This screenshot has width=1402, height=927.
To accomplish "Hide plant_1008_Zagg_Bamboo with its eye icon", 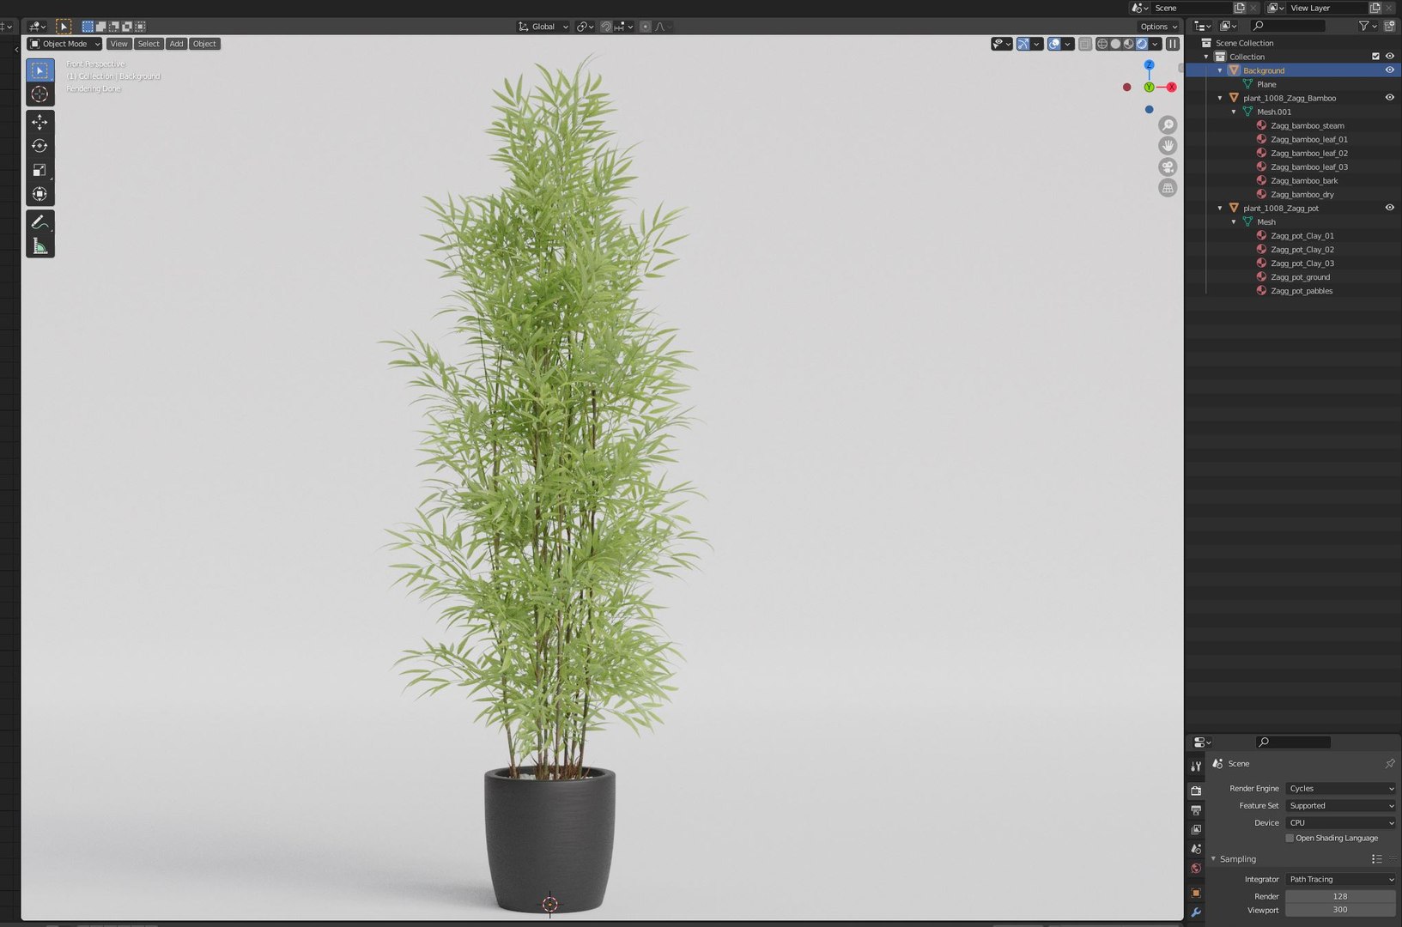I will 1389,98.
